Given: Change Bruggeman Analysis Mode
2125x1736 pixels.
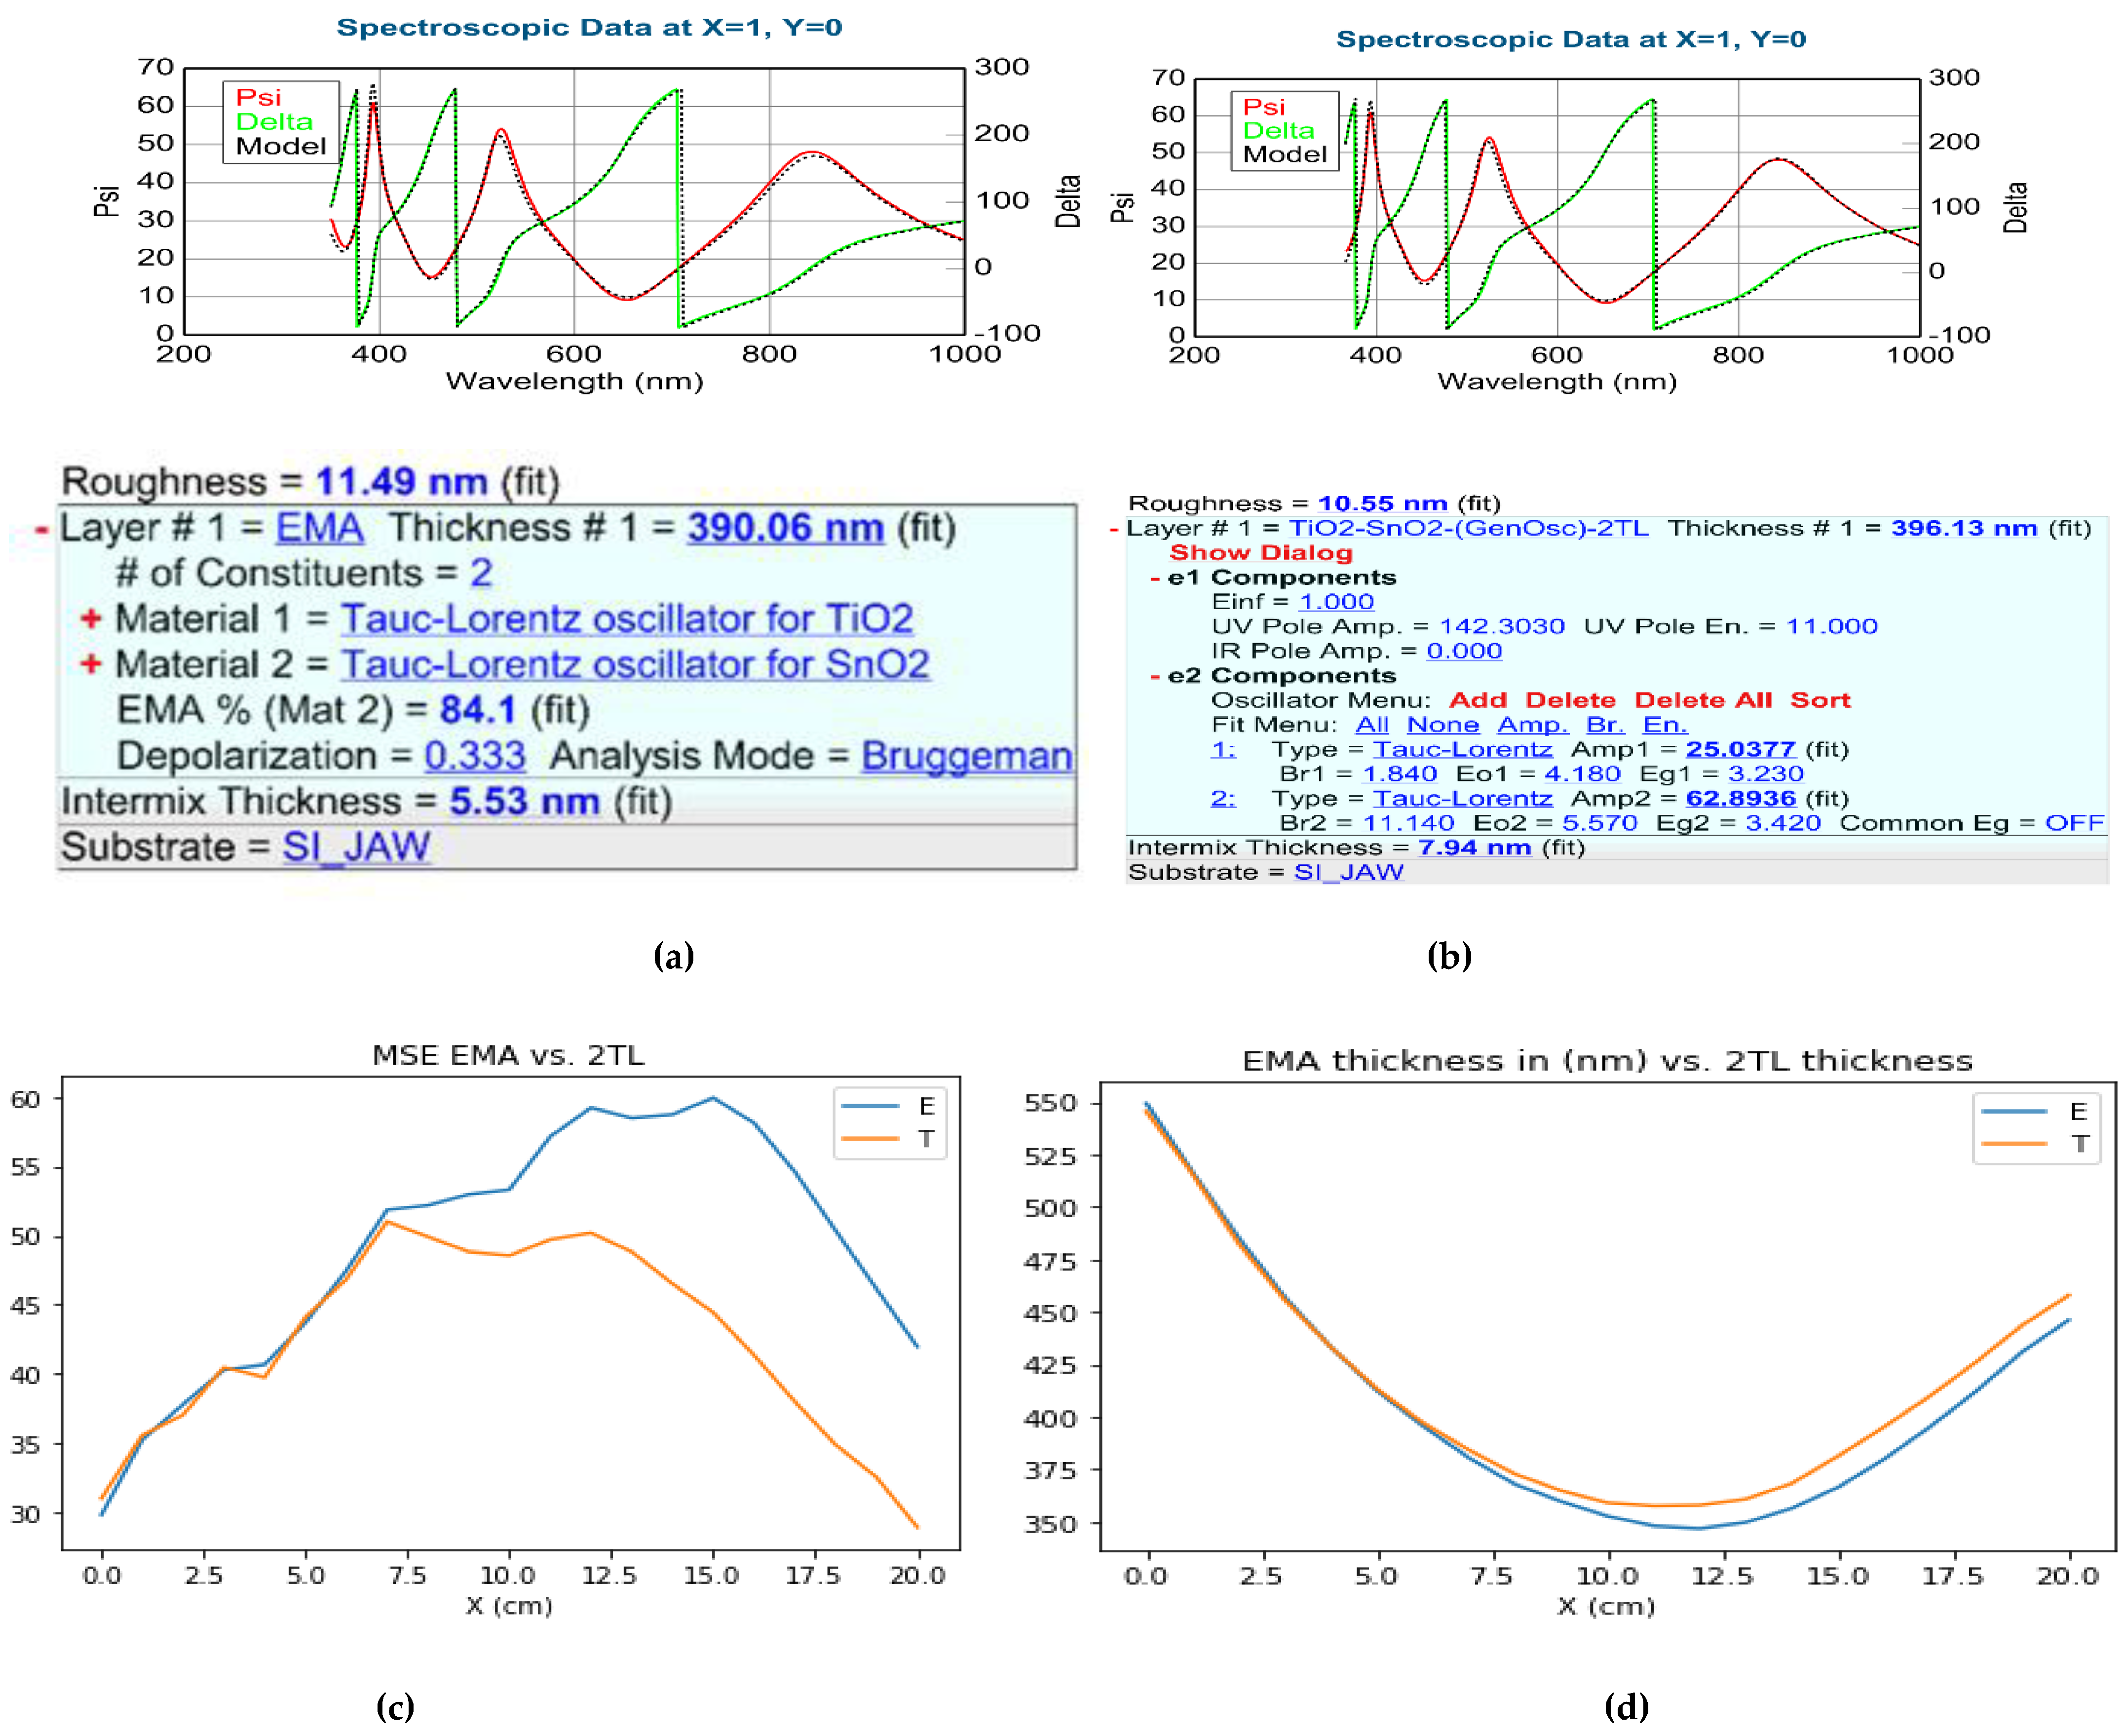Looking at the screenshot, I should [966, 756].
